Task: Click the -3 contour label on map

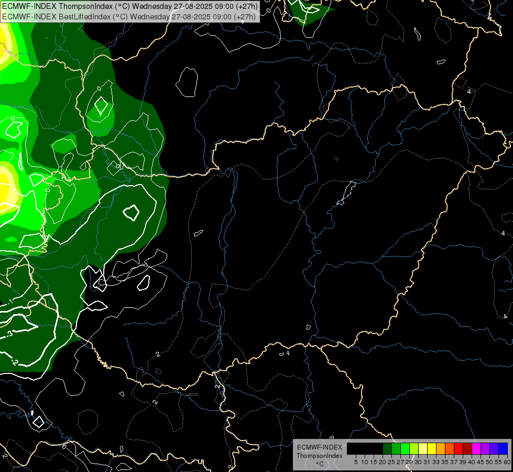Action: tap(9, 334)
